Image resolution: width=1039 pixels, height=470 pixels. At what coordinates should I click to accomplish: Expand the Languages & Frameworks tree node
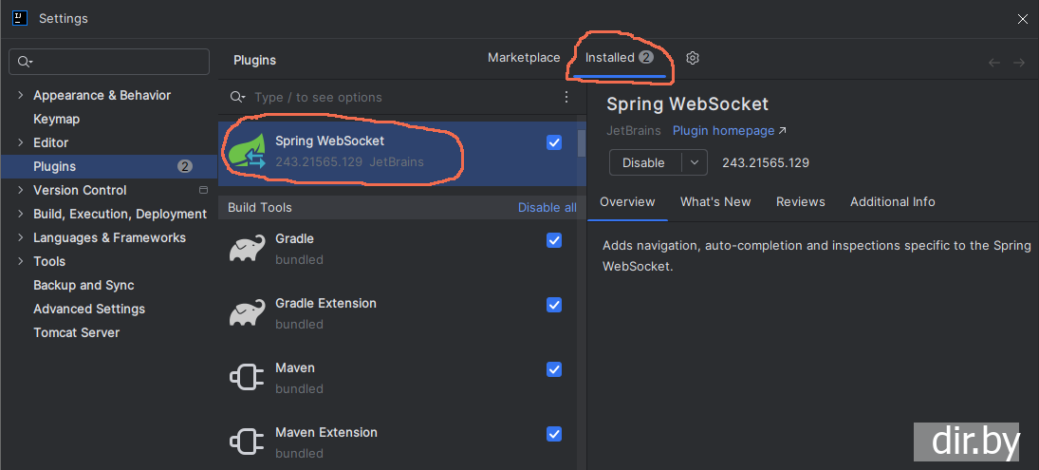21,237
